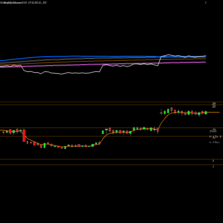Click the 19.65 price value label
The height and width of the screenshot is (223, 223).
pos(213,131)
